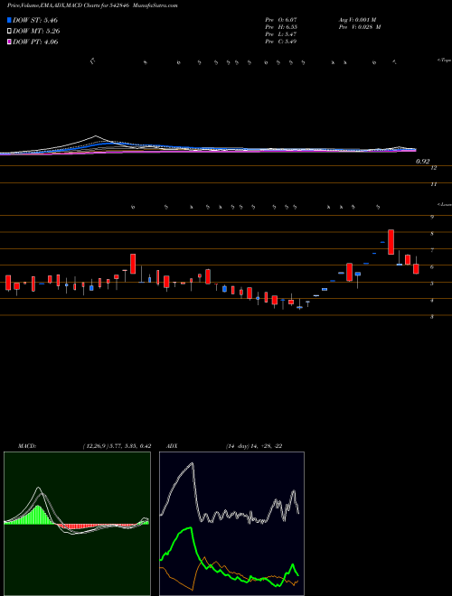Click the MACD parameters '(12,26,9)' values text
Viewport: 452px width, 596px height.
(117, 446)
